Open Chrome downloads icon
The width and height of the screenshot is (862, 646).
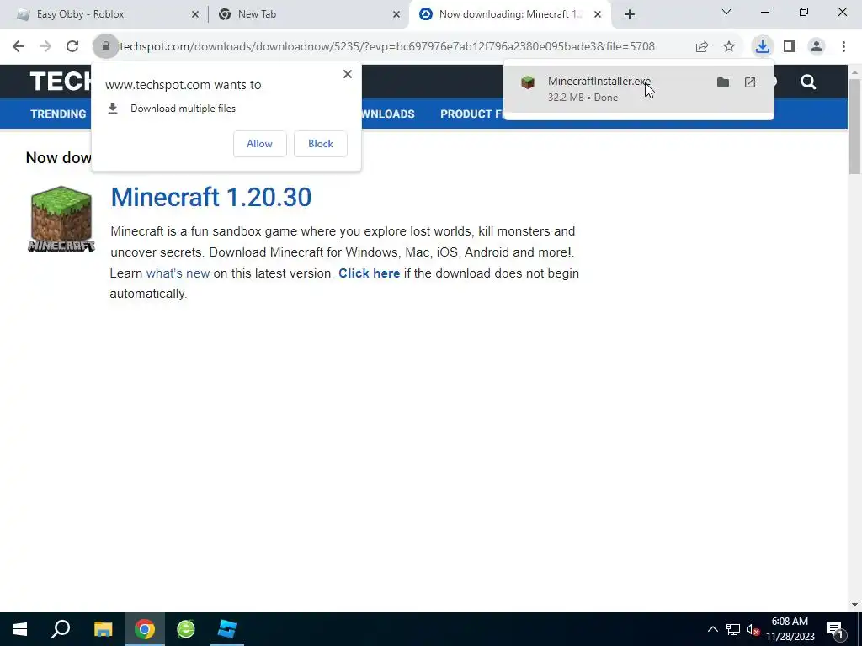[762, 47]
